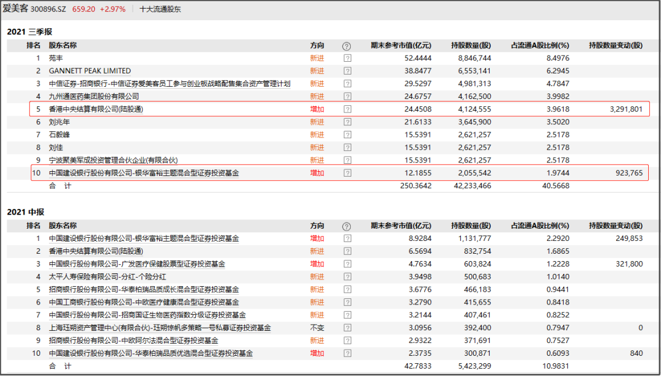Click the question mark icon for 香港中央结算 in 三季报
Image resolution: width=661 pixels, height=376 pixels.
pyautogui.click(x=348, y=109)
